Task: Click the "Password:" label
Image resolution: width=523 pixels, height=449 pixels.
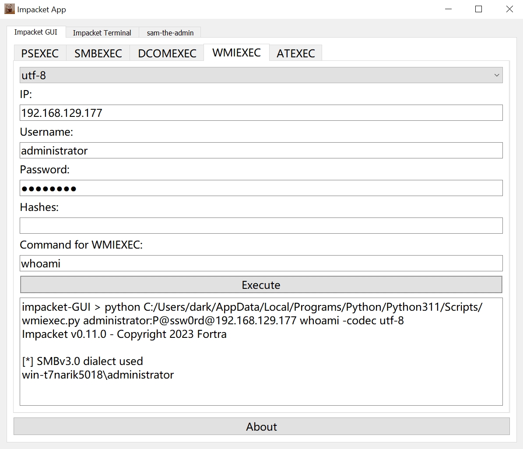Action: pyautogui.click(x=45, y=170)
